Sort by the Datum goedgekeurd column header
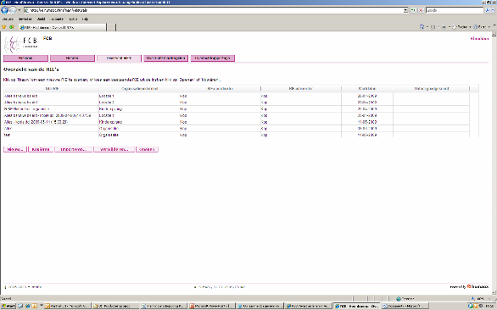The height and width of the screenshot is (310, 497). coord(432,89)
